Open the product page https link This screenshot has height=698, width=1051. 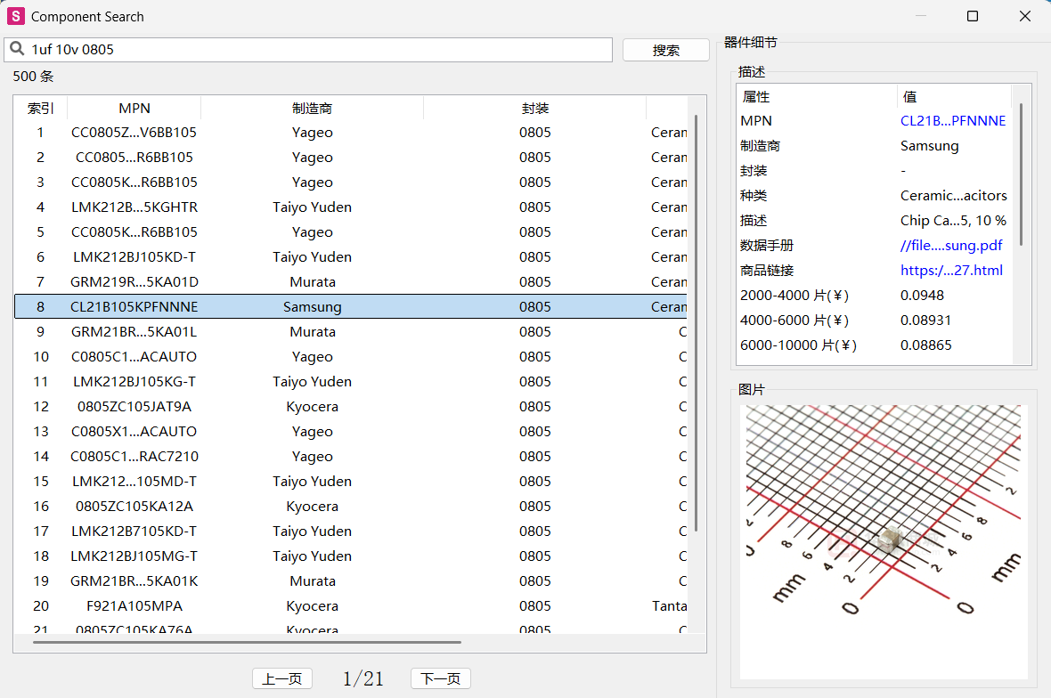tap(950, 271)
